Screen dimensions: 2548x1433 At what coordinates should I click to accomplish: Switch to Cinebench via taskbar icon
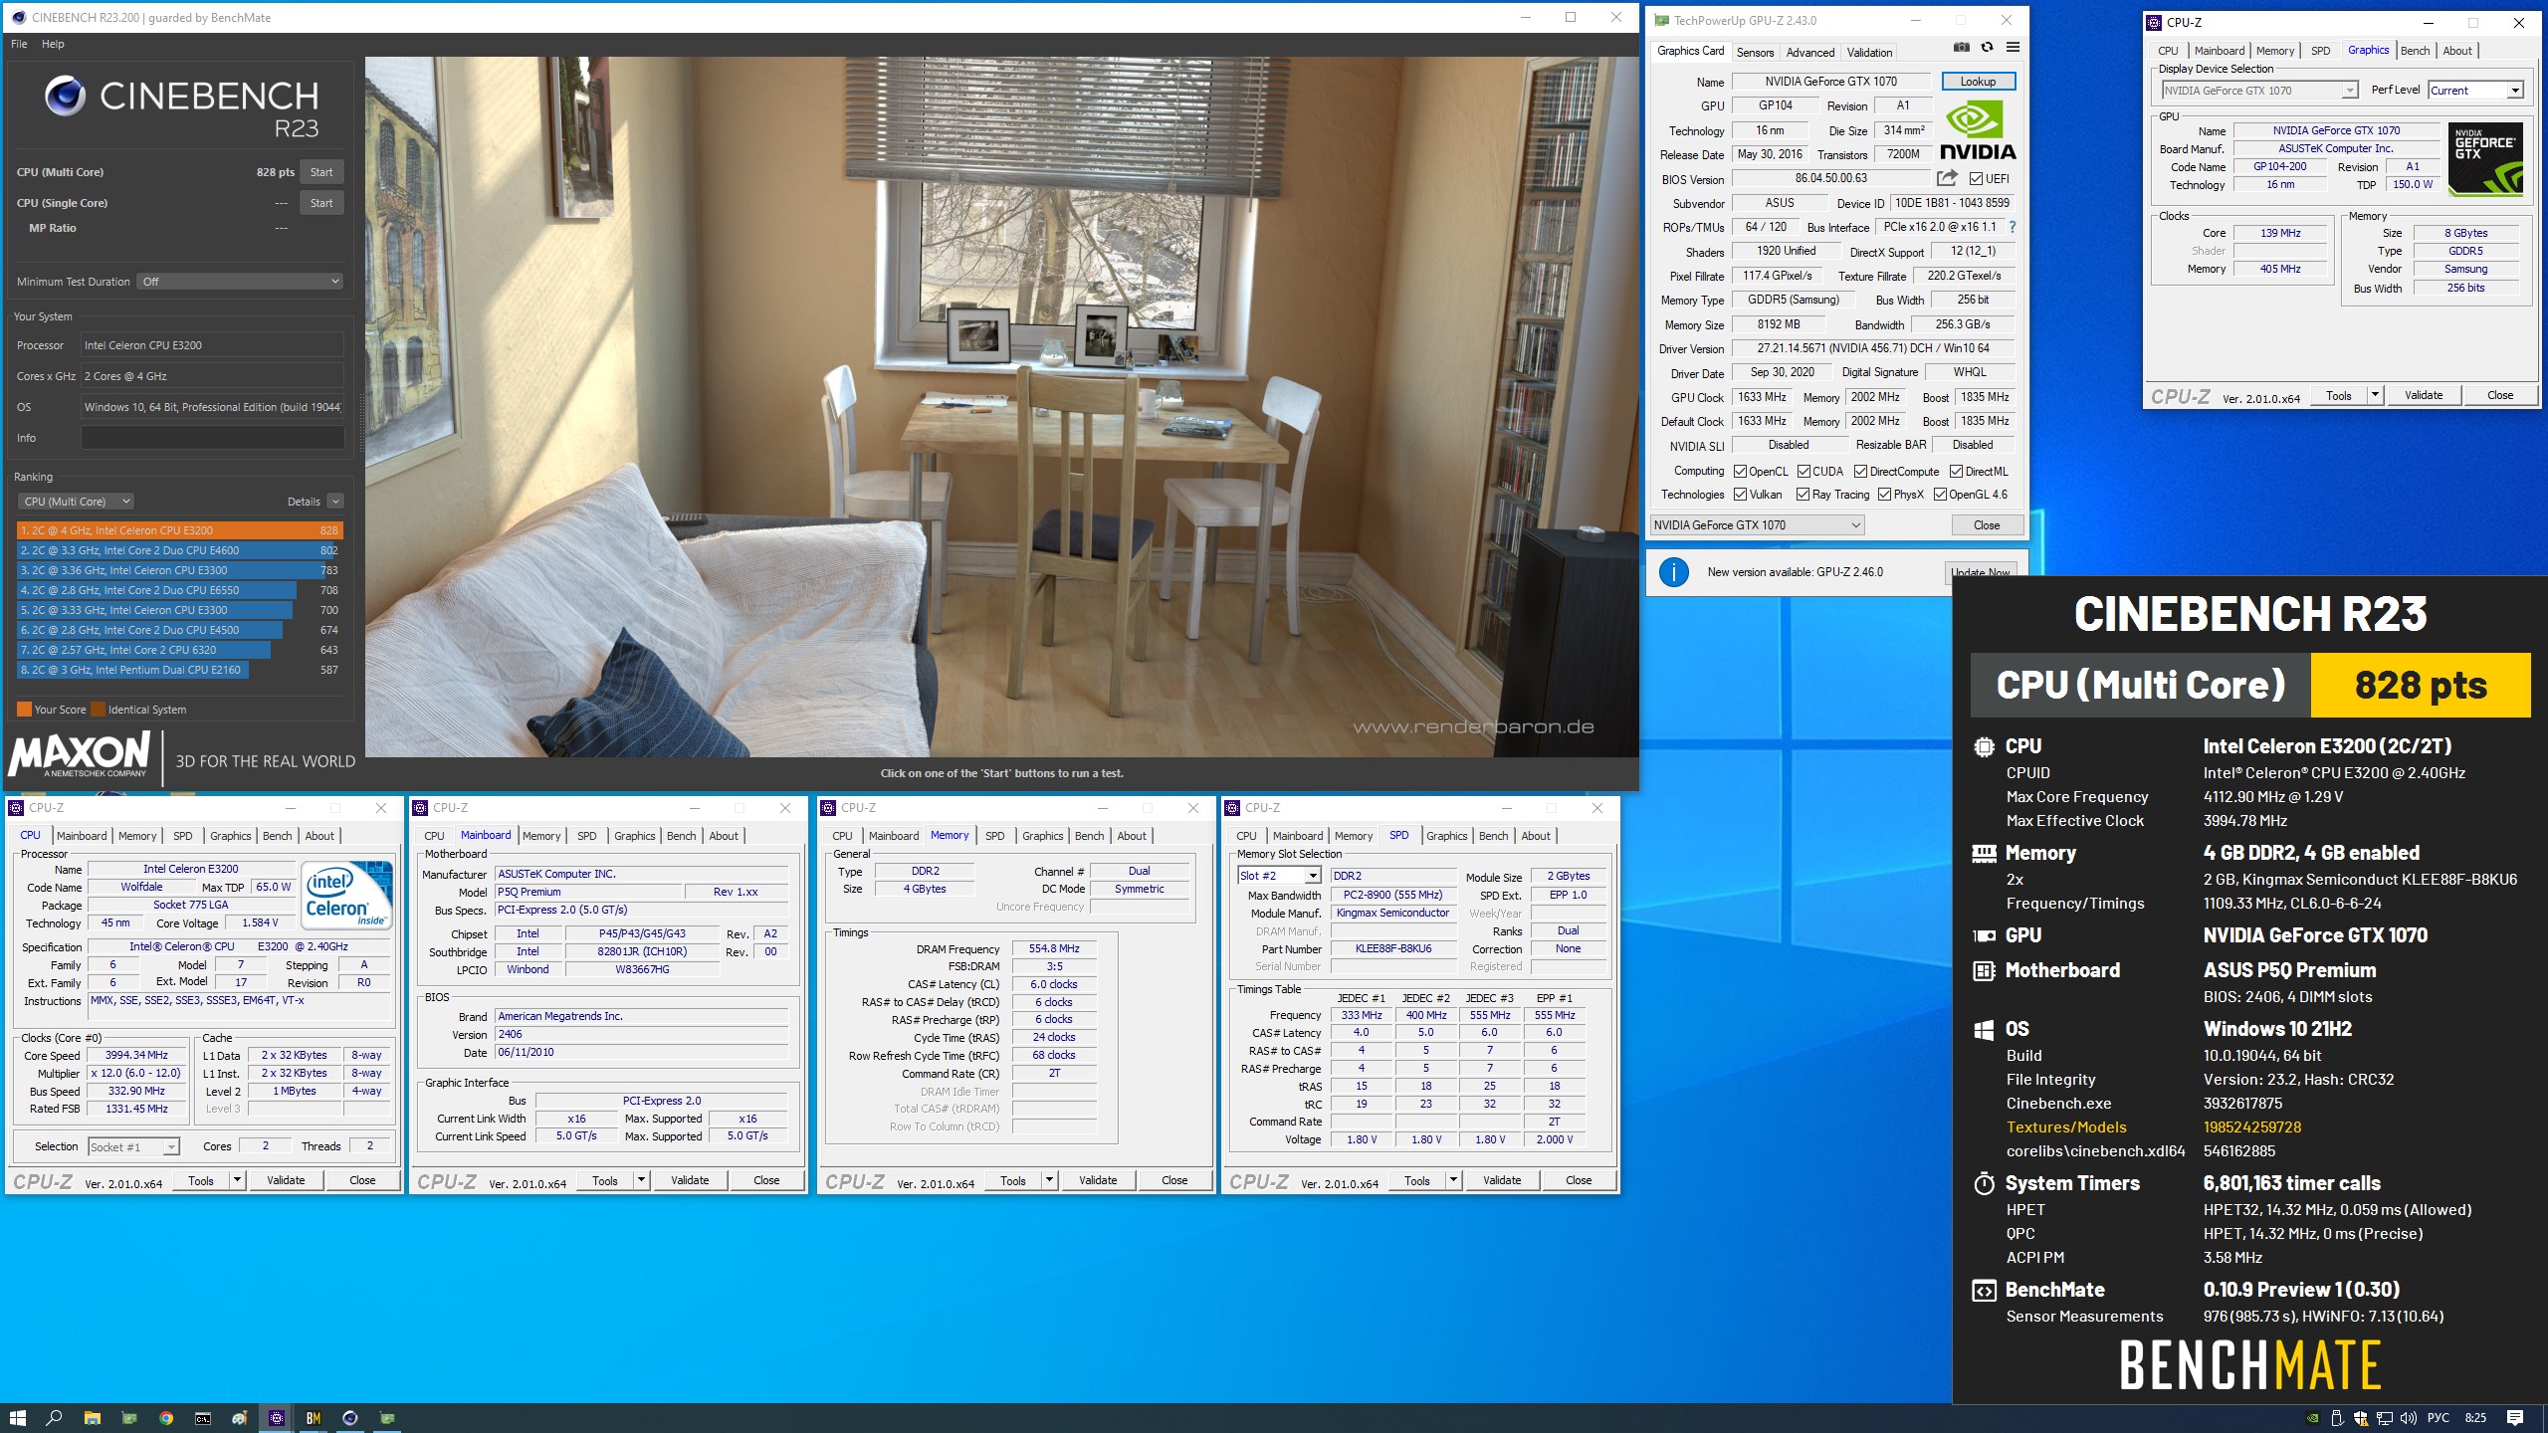coord(350,1418)
